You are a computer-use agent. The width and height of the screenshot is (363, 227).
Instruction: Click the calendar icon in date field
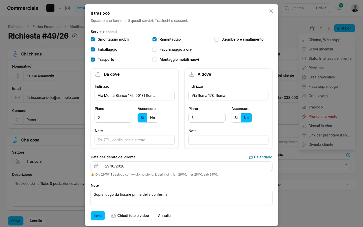click(x=96, y=166)
